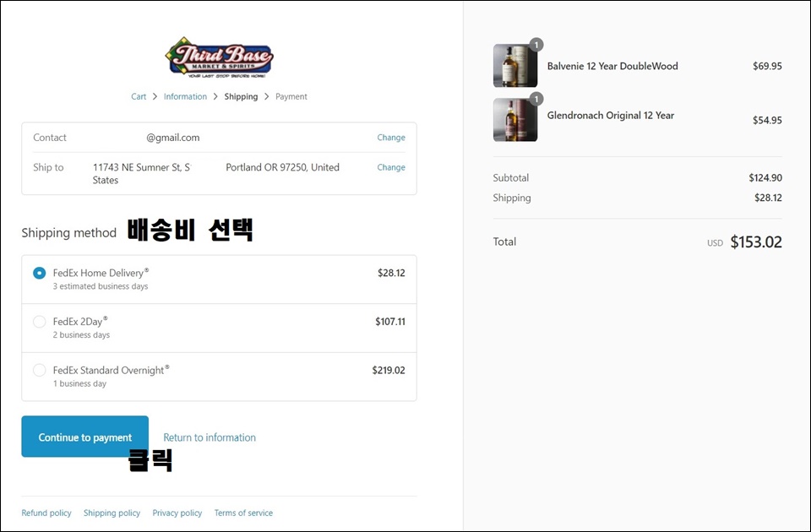Open Information breadcrumb step
The height and width of the screenshot is (532, 811).
click(x=185, y=96)
